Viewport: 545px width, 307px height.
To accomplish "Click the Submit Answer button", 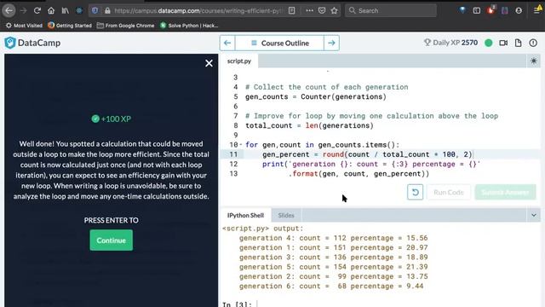I will click(x=505, y=192).
